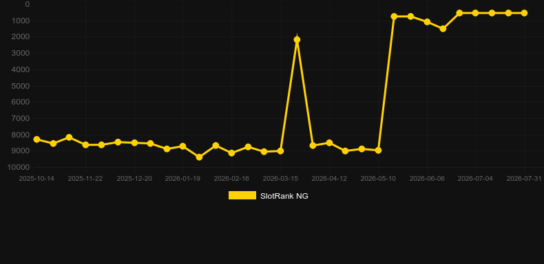Viewport: 544px width, 264px height.
Task: Select the data point above 2026-01-19
Action: pos(183,146)
